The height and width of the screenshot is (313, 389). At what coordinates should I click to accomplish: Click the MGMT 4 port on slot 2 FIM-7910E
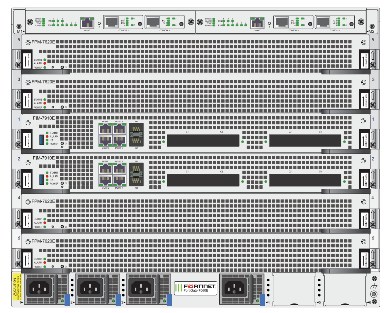pyautogui.click(x=119, y=181)
